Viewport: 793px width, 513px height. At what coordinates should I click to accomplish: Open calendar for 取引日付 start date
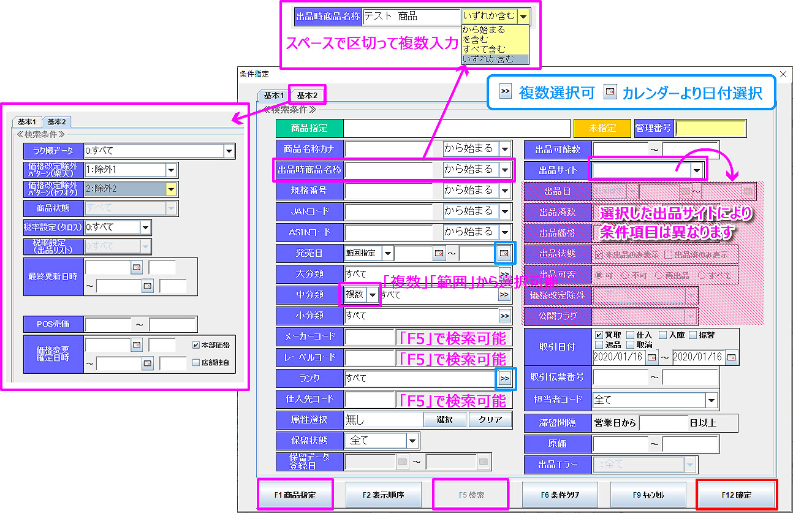click(x=652, y=357)
